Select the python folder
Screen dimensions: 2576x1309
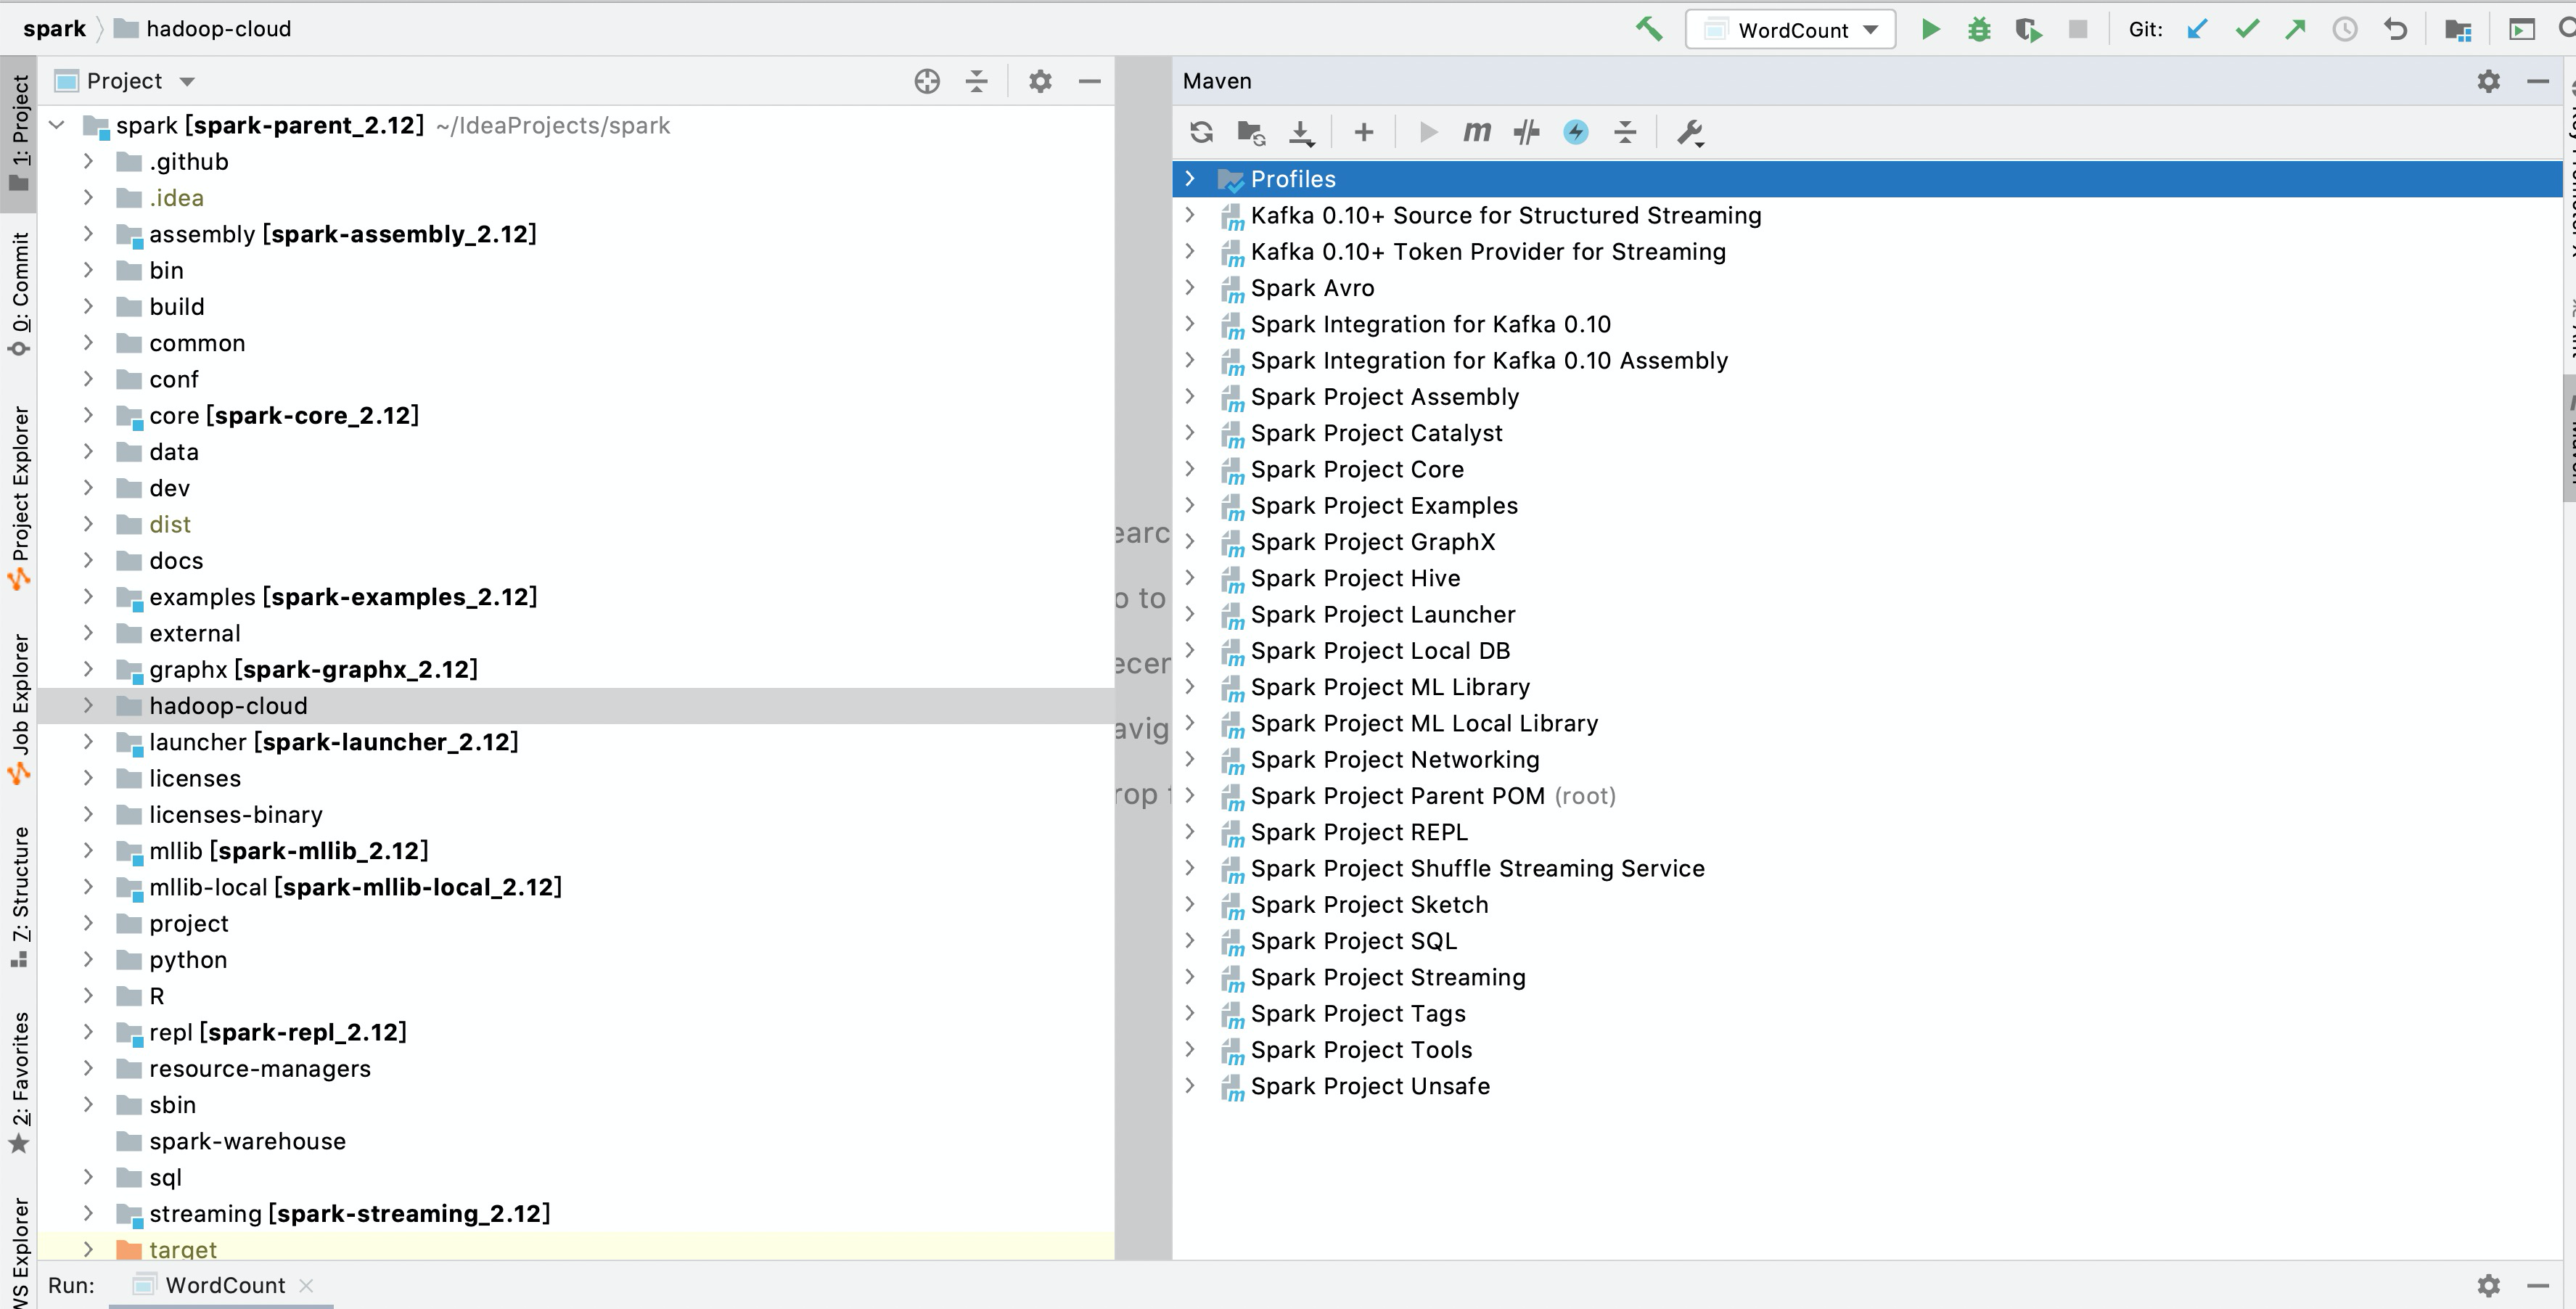188,960
